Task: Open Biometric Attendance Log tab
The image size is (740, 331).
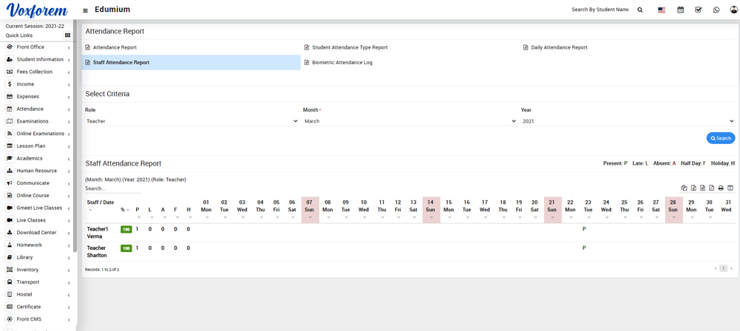Action: click(x=342, y=63)
